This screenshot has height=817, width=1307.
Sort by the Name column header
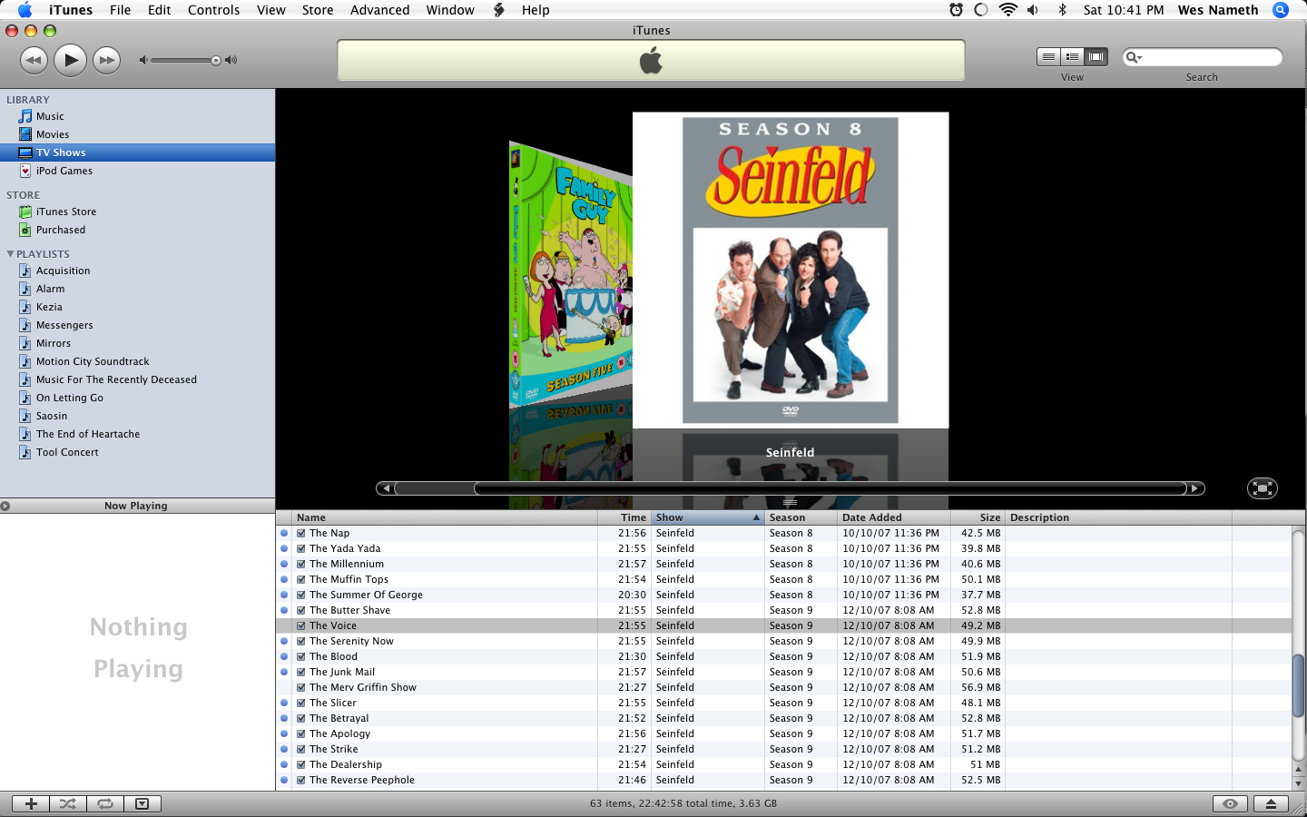click(445, 517)
